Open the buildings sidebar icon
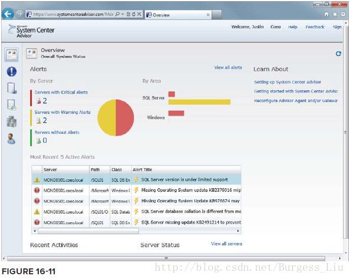Image resolution: width=350 pixels, height=279 pixels. click(12, 122)
